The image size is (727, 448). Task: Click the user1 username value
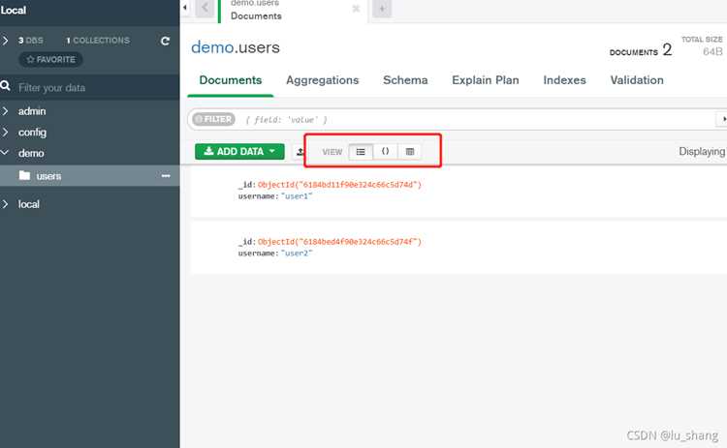click(297, 196)
